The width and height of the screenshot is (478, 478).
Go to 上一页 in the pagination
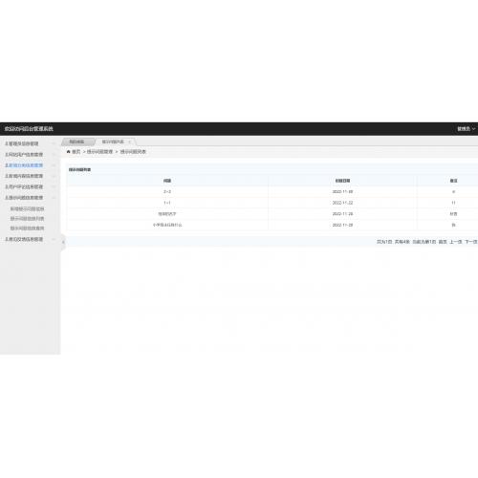pos(456,242)
